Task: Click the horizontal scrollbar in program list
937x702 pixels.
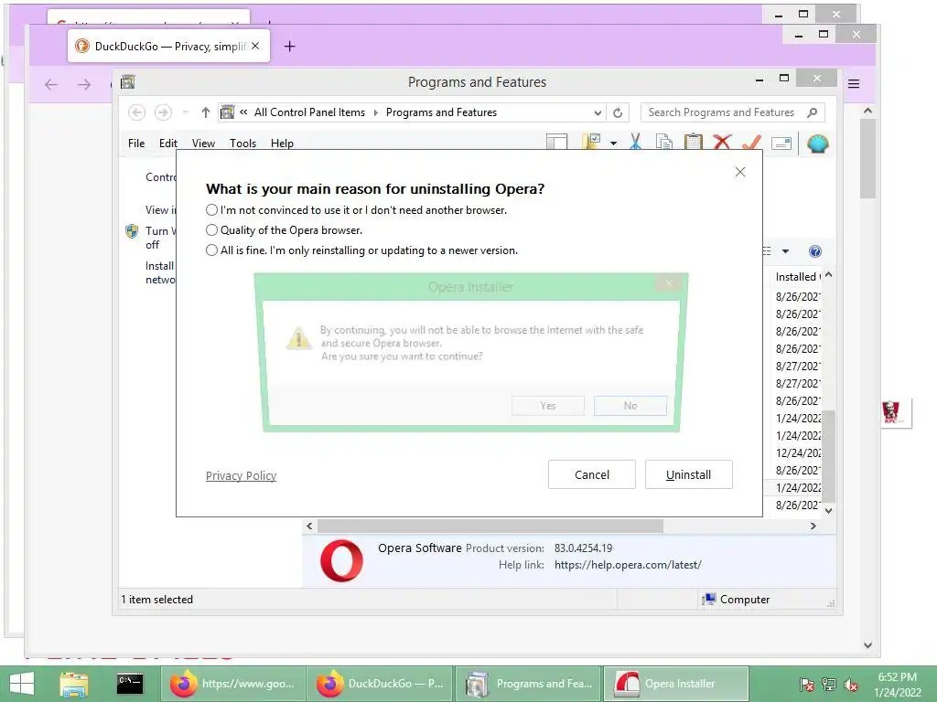Action: pyautogui.click(x=490, y=526)
